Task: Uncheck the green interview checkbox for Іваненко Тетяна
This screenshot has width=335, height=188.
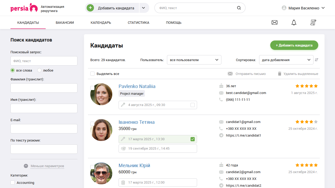Action: coord(193,139)
